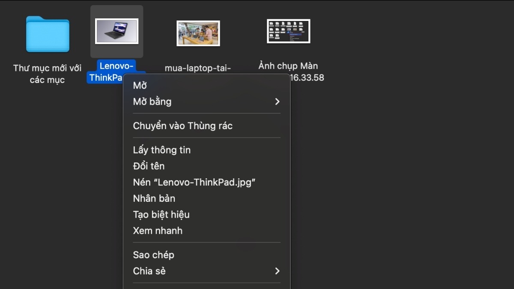Select Nén “Lenovo-ThinkPad.jpg” option
This screenshot has width=514, height=289.
pos(206,182)
